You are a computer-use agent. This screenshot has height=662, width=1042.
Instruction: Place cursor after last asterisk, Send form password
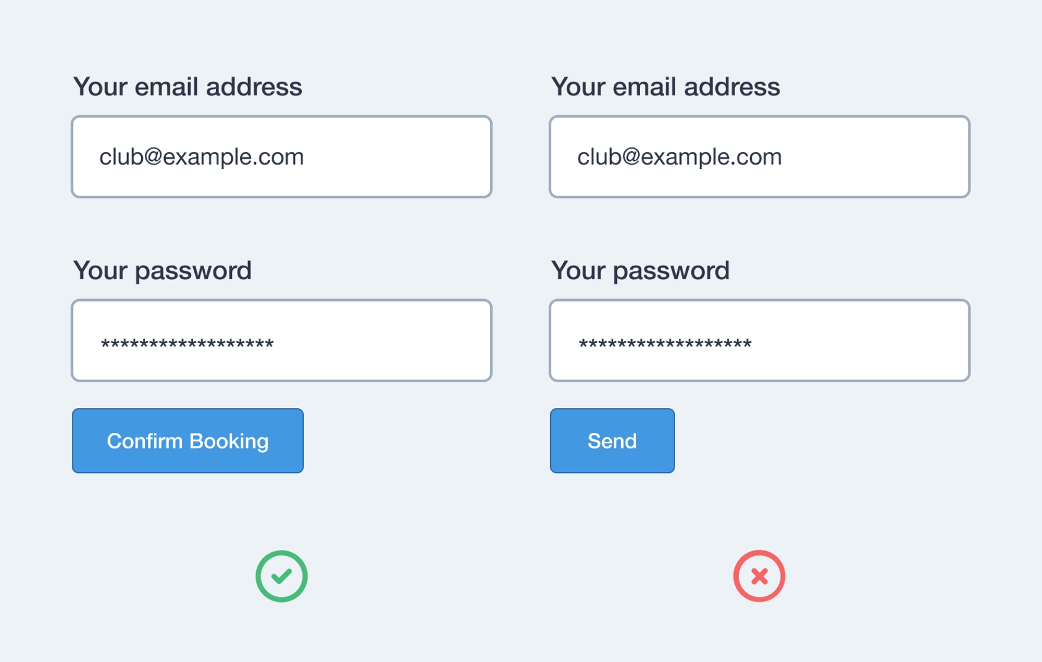tap(753, 344)
